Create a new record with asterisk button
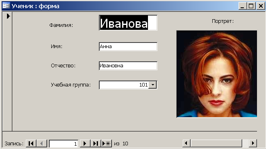The width and height of the screenshot is (266, 149). pos(107,144)
